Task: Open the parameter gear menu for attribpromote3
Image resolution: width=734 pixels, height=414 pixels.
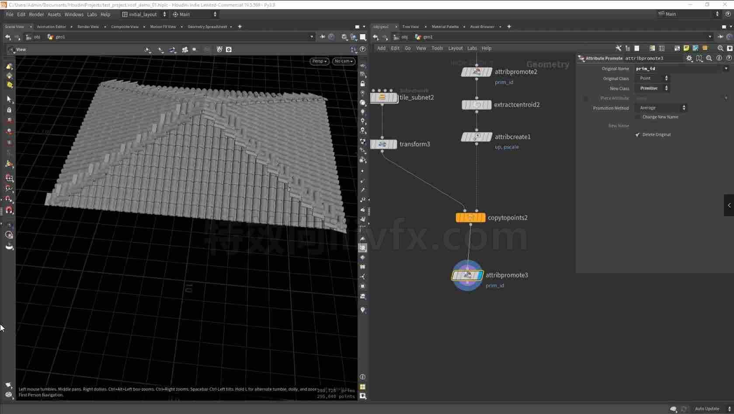Action: [x=689, y=58]
